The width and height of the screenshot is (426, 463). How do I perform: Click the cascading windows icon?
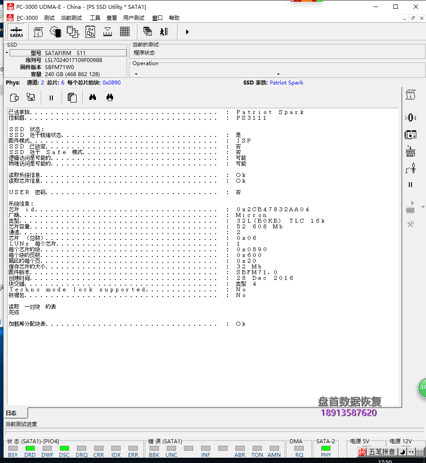click(x=147, y=31)
